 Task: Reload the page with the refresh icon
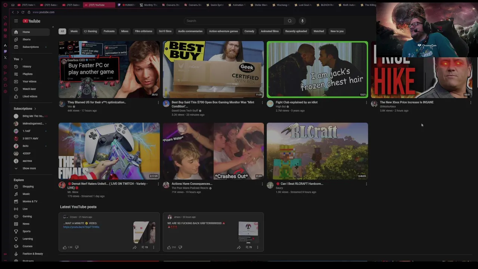pos(23,12)
